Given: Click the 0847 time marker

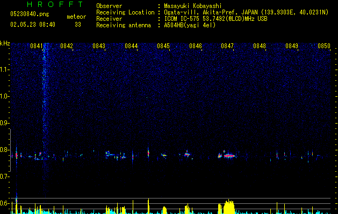Looking at the screenshot, I should [227, 46].
